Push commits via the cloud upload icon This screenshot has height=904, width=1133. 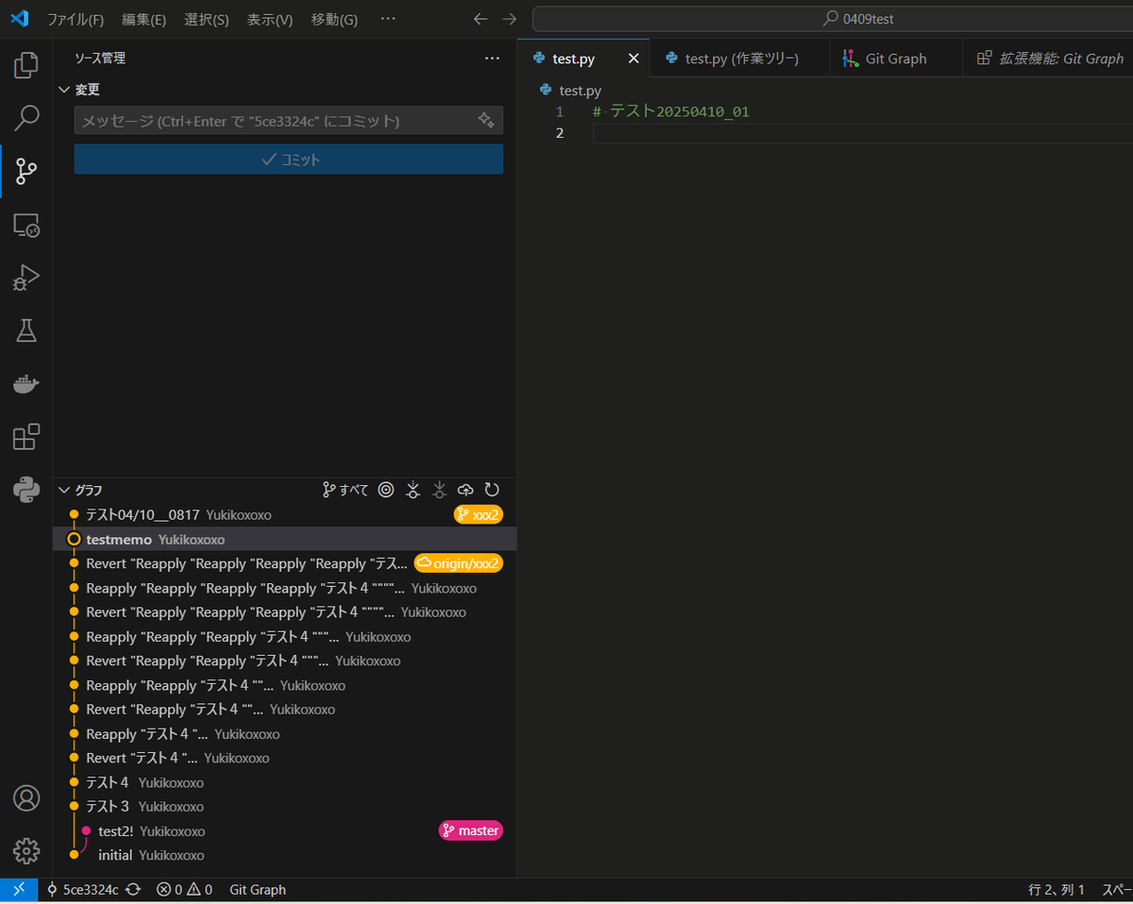click(x=465, y=490)
